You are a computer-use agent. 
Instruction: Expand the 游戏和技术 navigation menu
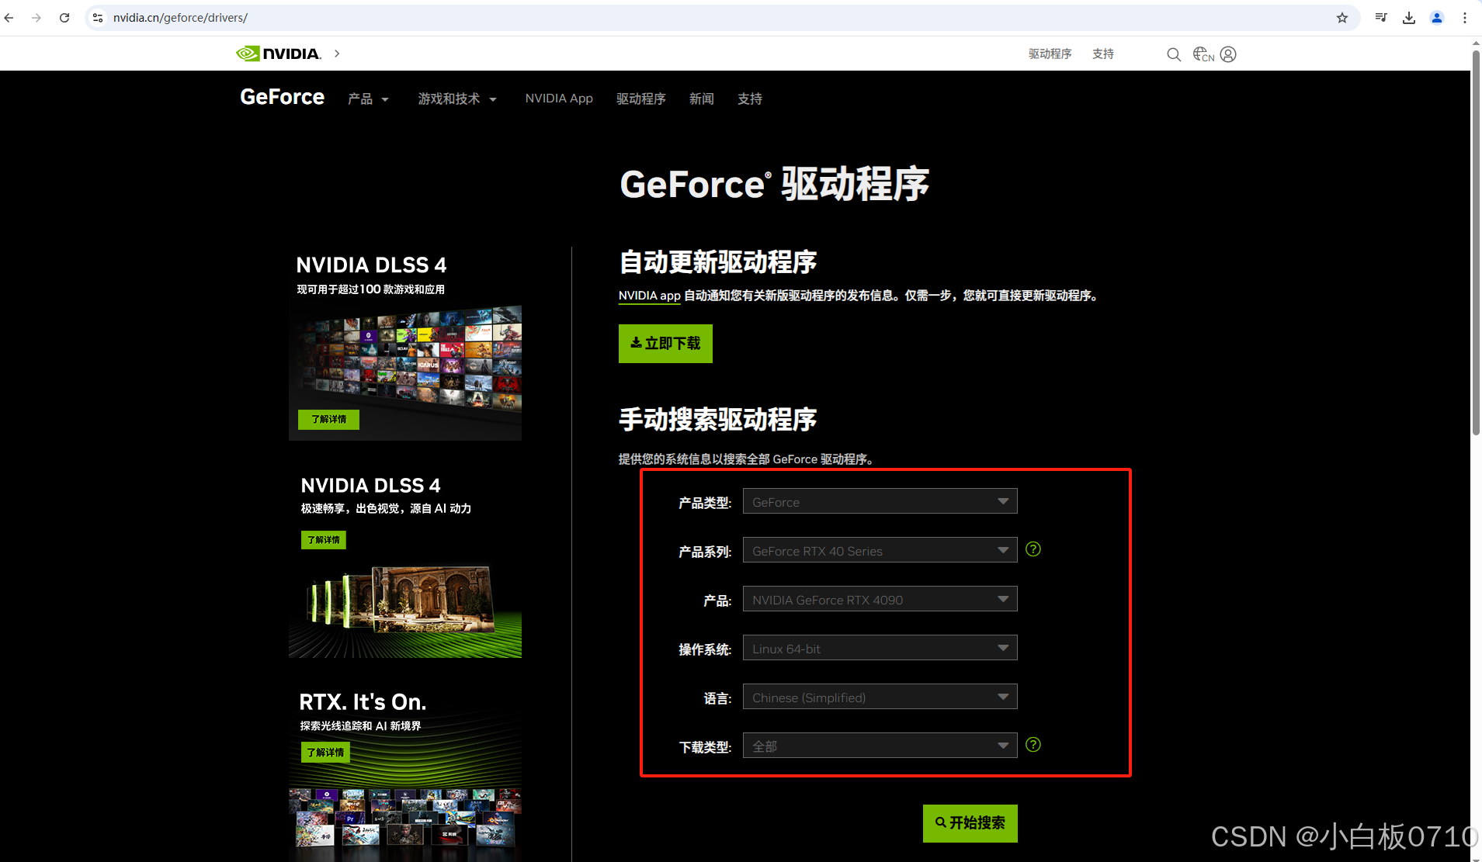(456, 99)
